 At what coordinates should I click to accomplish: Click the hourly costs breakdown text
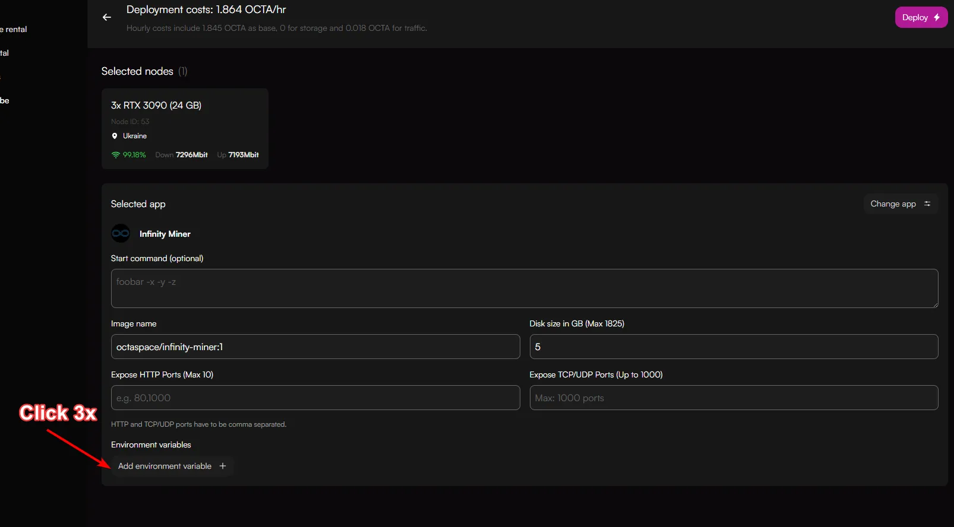point(277,28)
